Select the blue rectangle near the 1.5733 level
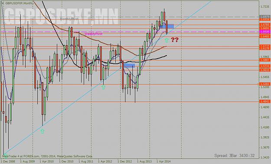Image resolution: width=271 pixels, height=164 pixels. coord(129,66)
